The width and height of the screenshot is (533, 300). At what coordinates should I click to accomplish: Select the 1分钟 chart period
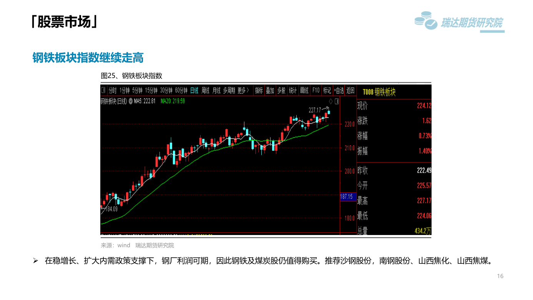point(125,90)
